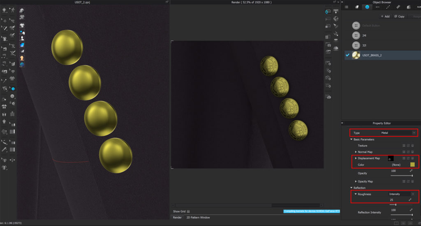Viewport: 421px width, 226px height.
Task: Click the textured surface display icon at top
Action: coord(22,10)
